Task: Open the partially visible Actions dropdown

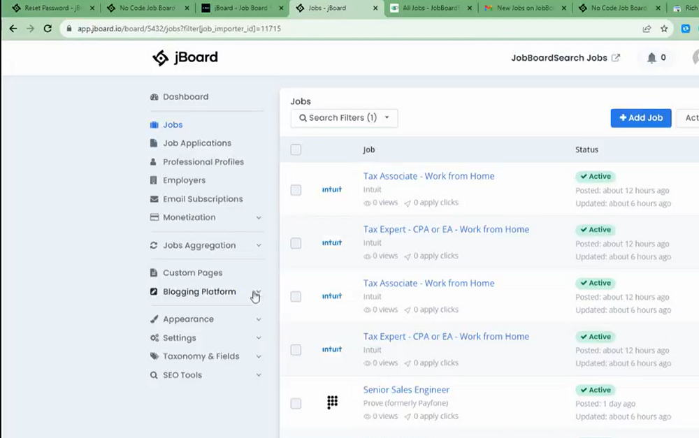Action: coord(688,118)
